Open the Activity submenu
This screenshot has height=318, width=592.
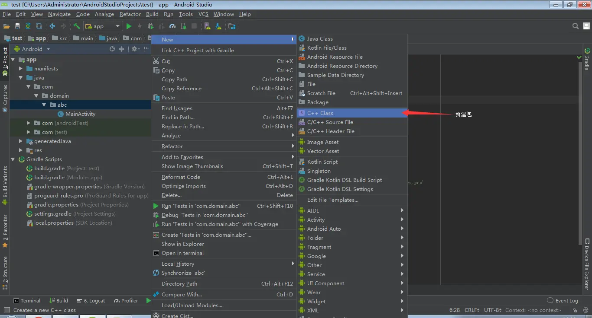(352, 220)
